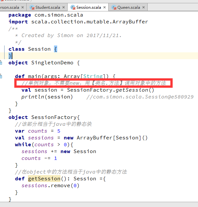The height and width of the screenshot is (207, 198).
Task: Click the println(session) statement
Action: [47, 97]
